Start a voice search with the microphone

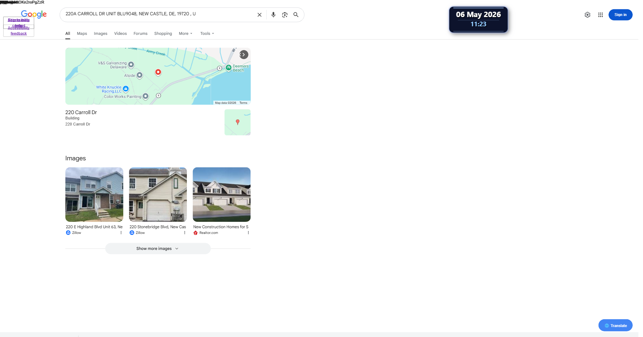(273, 15)
